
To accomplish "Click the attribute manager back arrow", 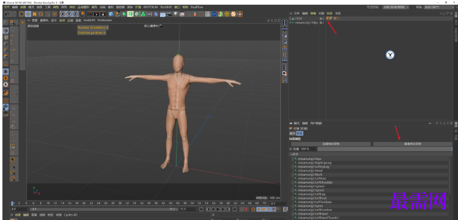I will point(430,124).
